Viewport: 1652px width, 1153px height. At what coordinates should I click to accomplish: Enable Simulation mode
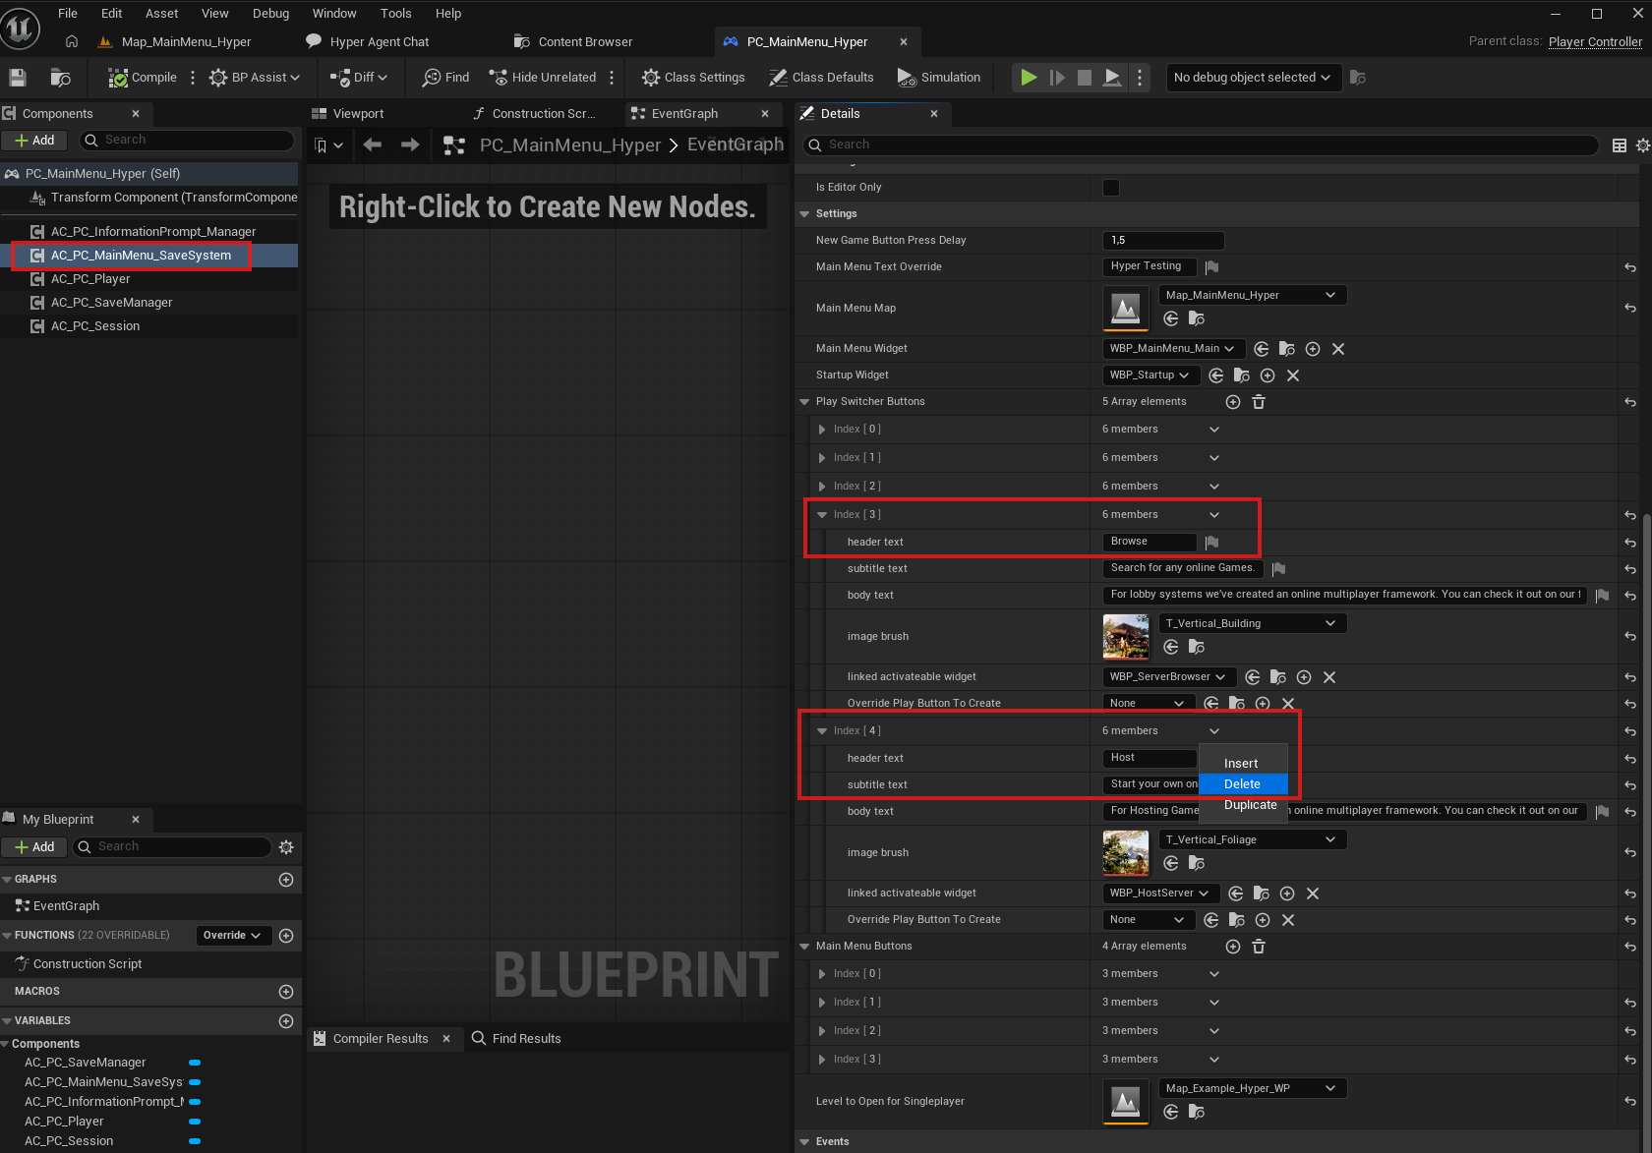click(939, 78)
